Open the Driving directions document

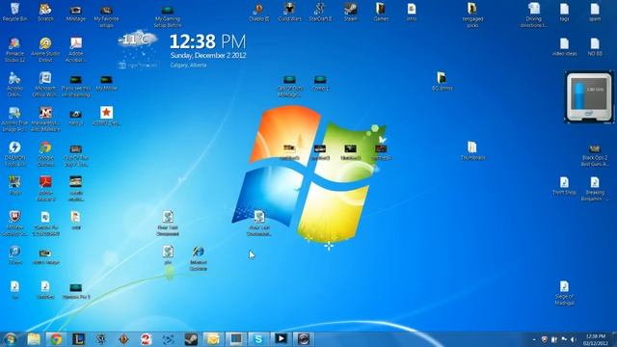[533, 15]
